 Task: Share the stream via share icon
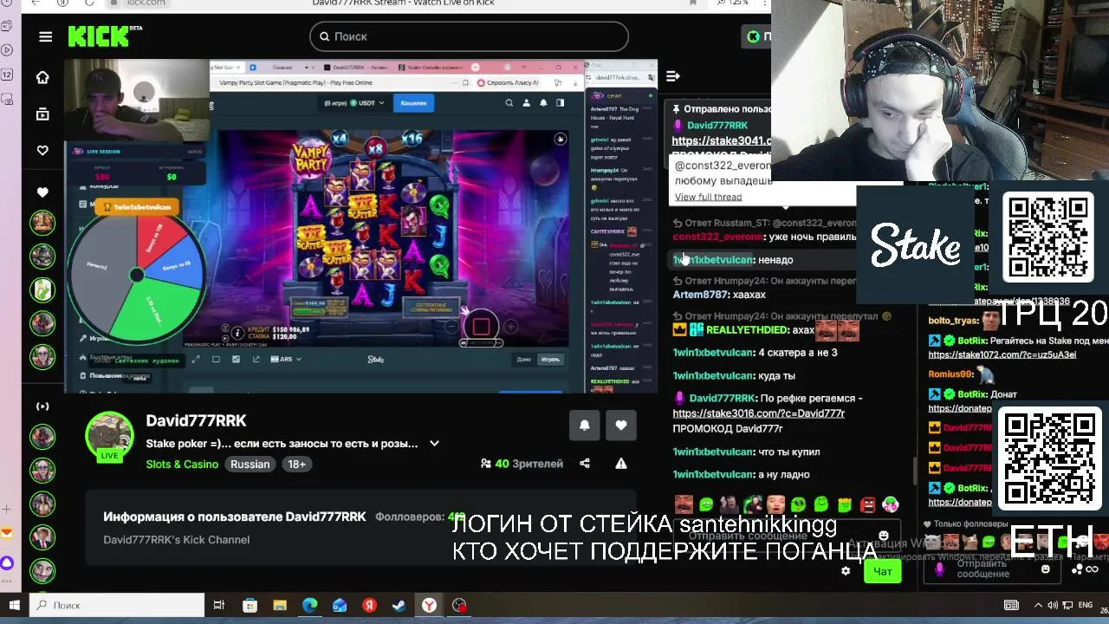[x=585, y=464]
